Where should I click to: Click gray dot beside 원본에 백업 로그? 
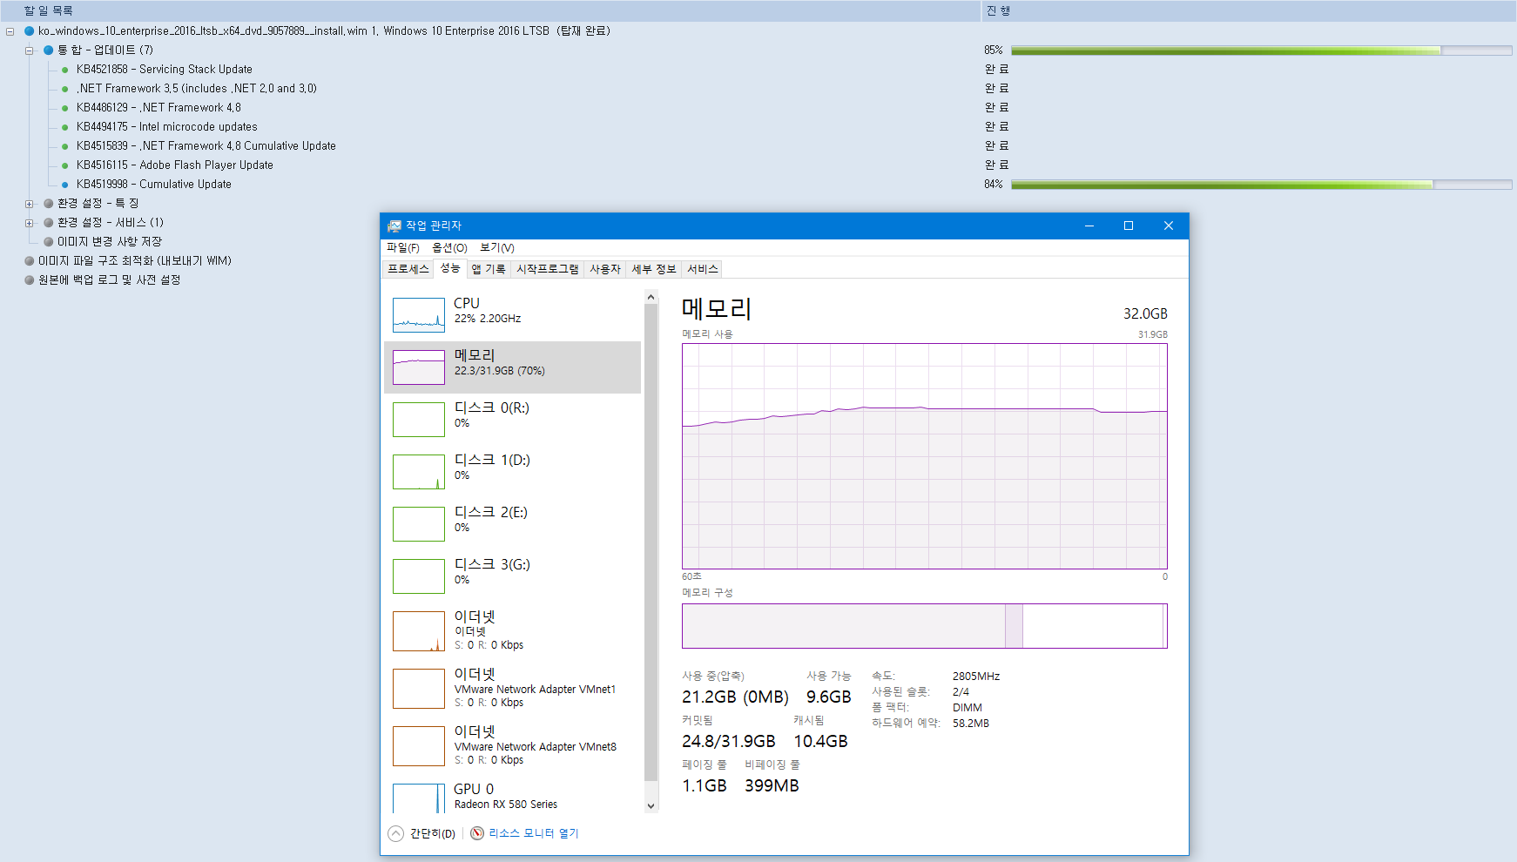[30, 280]
